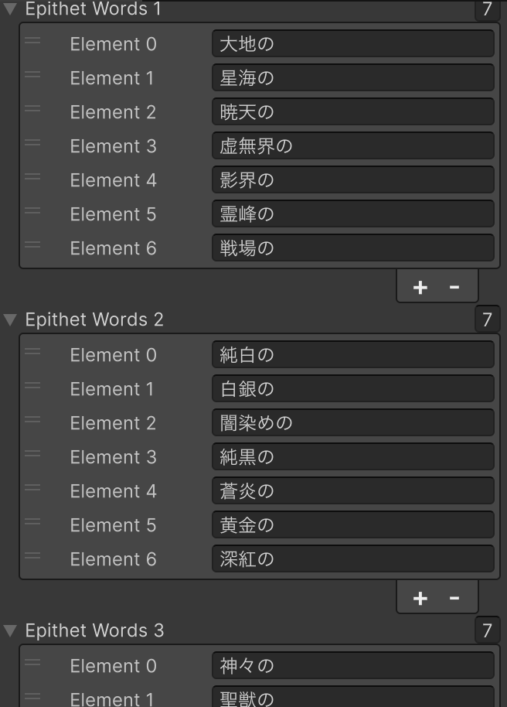Click the 星海の text field
The image size is (507, 707).
pos(352,78)
